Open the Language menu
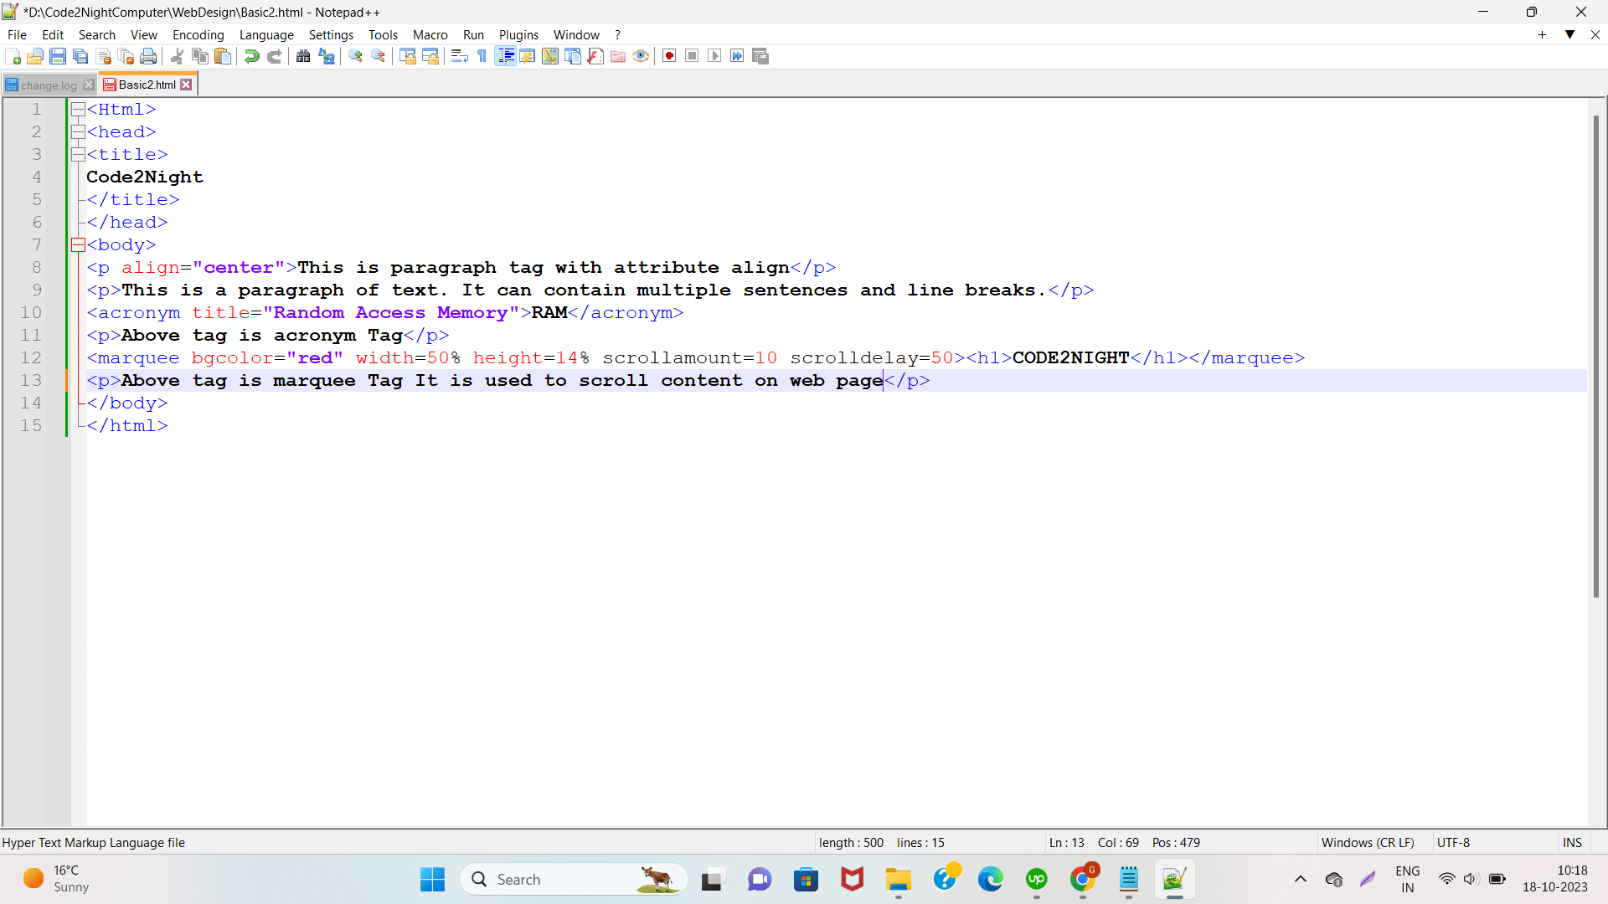1608x904 pixels. click(266, 34)
